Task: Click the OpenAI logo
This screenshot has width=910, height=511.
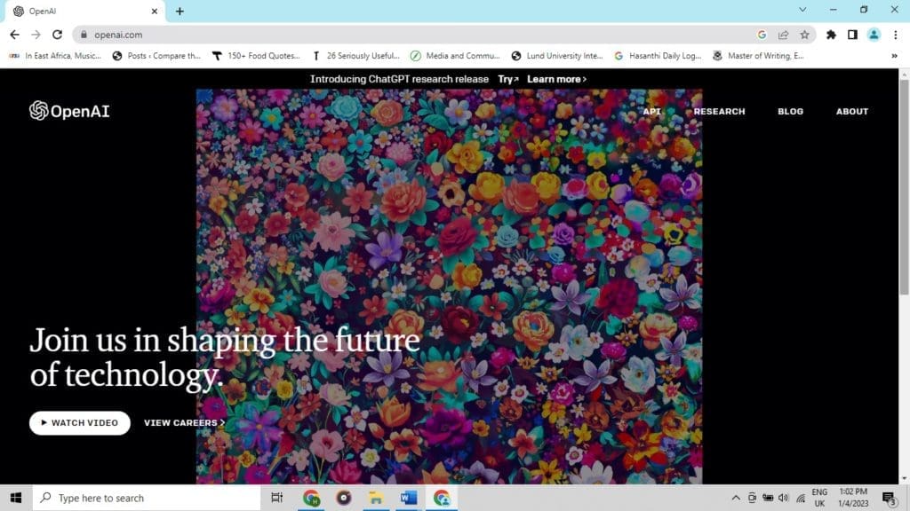Action: click(x=69, y=111)
